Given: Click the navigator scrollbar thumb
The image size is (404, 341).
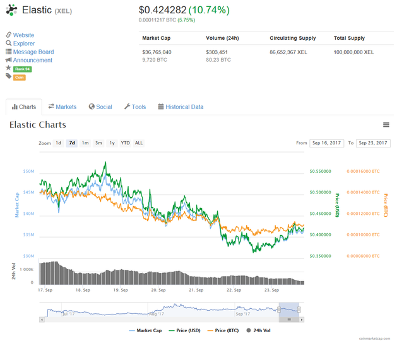Looking at the screenshot, I should [x=289, y=320].
